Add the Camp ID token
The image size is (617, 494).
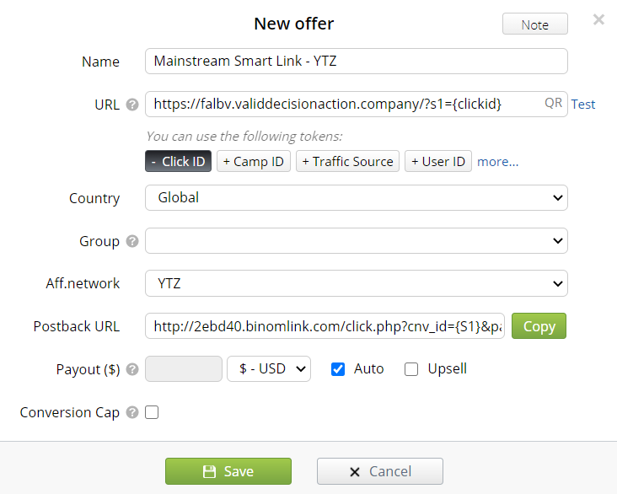[253, 161]
